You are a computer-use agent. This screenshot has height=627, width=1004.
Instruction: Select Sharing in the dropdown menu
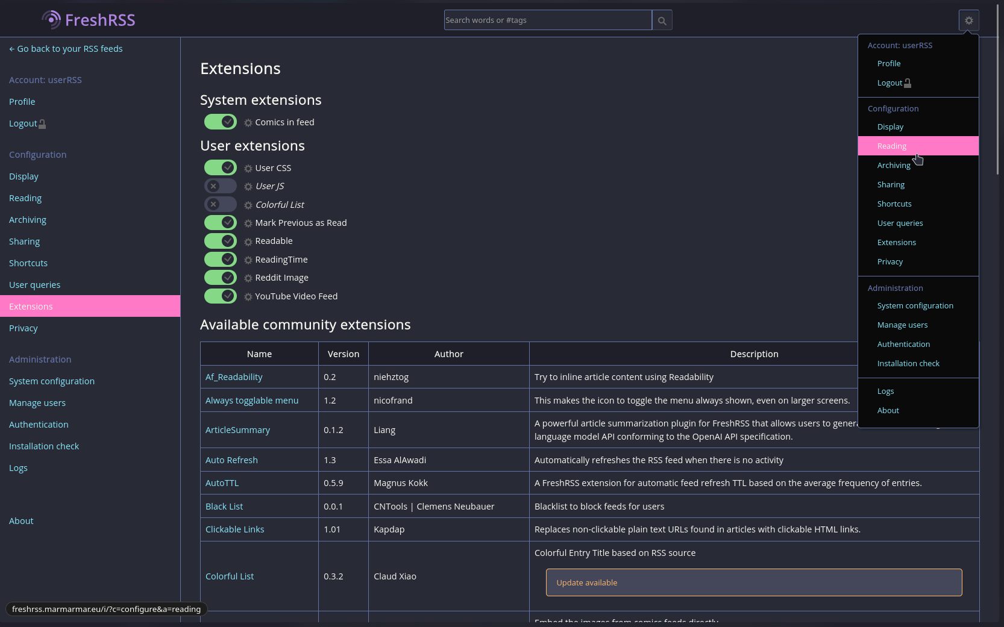click(918, 184)
